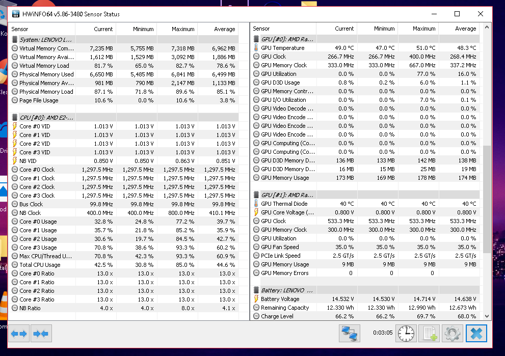Click the right pane Average column header
This screenshot has height=356, width=505.
tap(459, 29)
